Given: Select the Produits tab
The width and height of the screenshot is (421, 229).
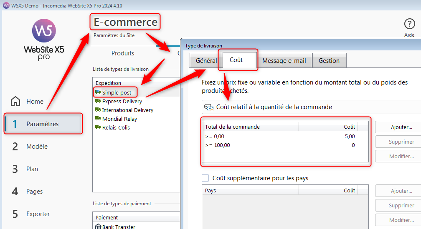Looking at the screenshot, I should click(123, 53).
